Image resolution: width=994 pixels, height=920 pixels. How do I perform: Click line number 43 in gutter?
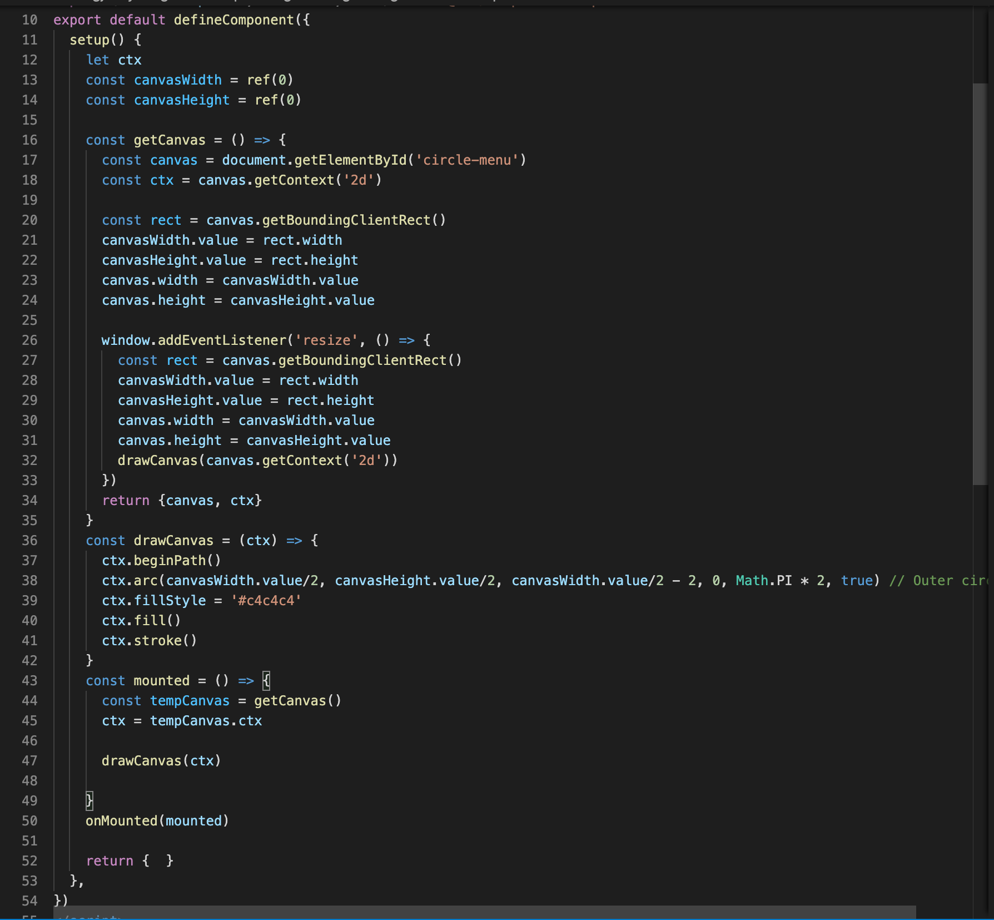click(x=29, y=681)
